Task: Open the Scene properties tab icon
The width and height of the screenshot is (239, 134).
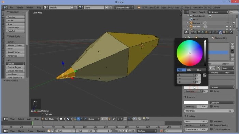Action: [199, 32]
